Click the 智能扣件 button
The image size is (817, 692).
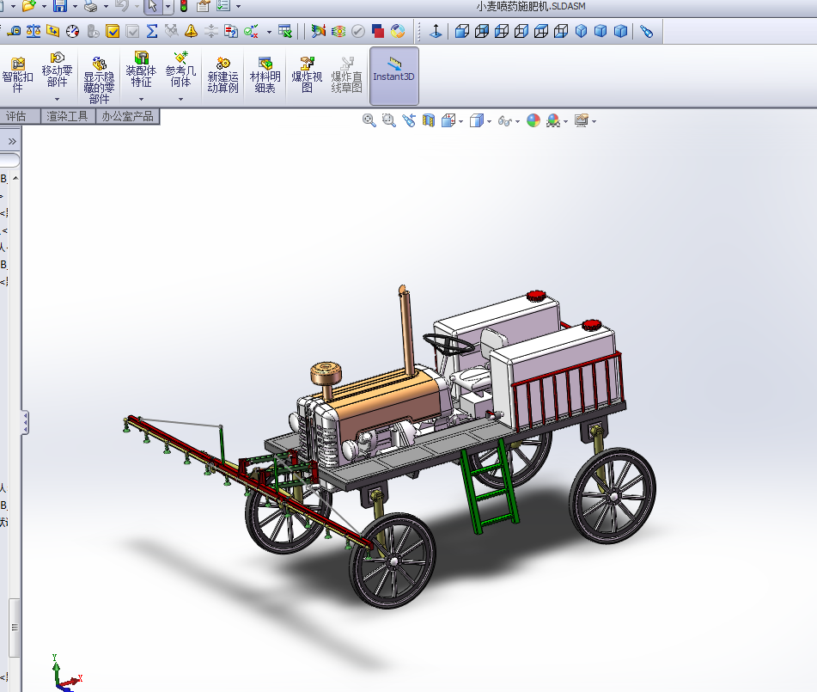click(x=18, y=76)
